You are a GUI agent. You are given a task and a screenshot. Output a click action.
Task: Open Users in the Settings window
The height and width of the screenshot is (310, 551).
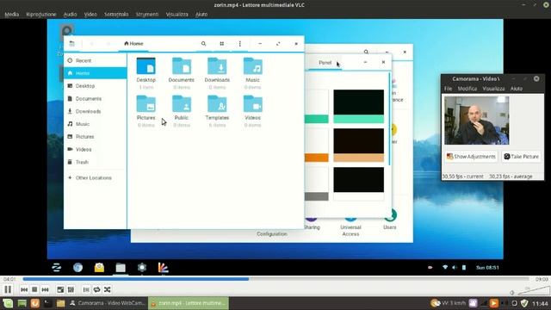click(x=390, y=220)
